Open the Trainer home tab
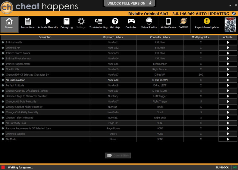The height and width of the screenshot is (170, 238). click(9, 24)
